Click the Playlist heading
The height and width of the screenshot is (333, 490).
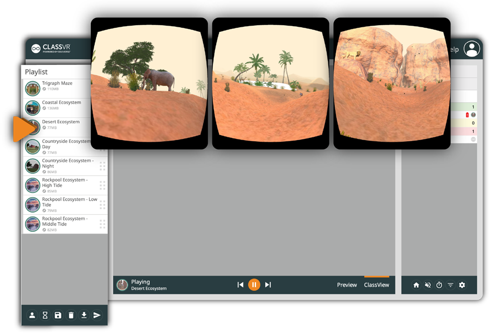(x=36, y=72)
